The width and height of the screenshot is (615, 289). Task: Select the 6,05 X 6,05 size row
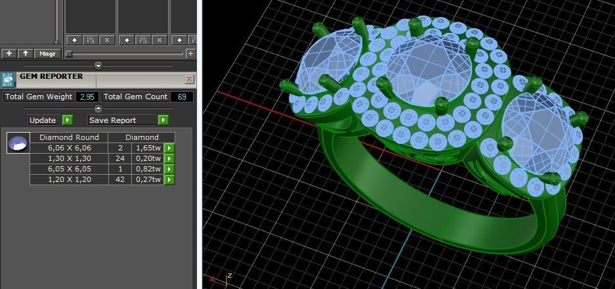[x=70, y=169]
